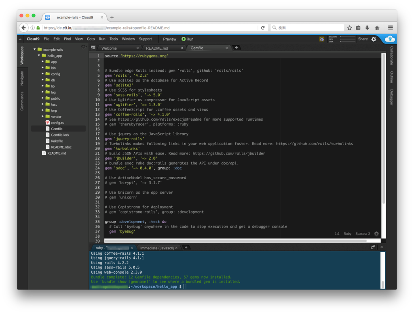414x314 pixels.
Task: Click the URL address bar
Action: 150,28
